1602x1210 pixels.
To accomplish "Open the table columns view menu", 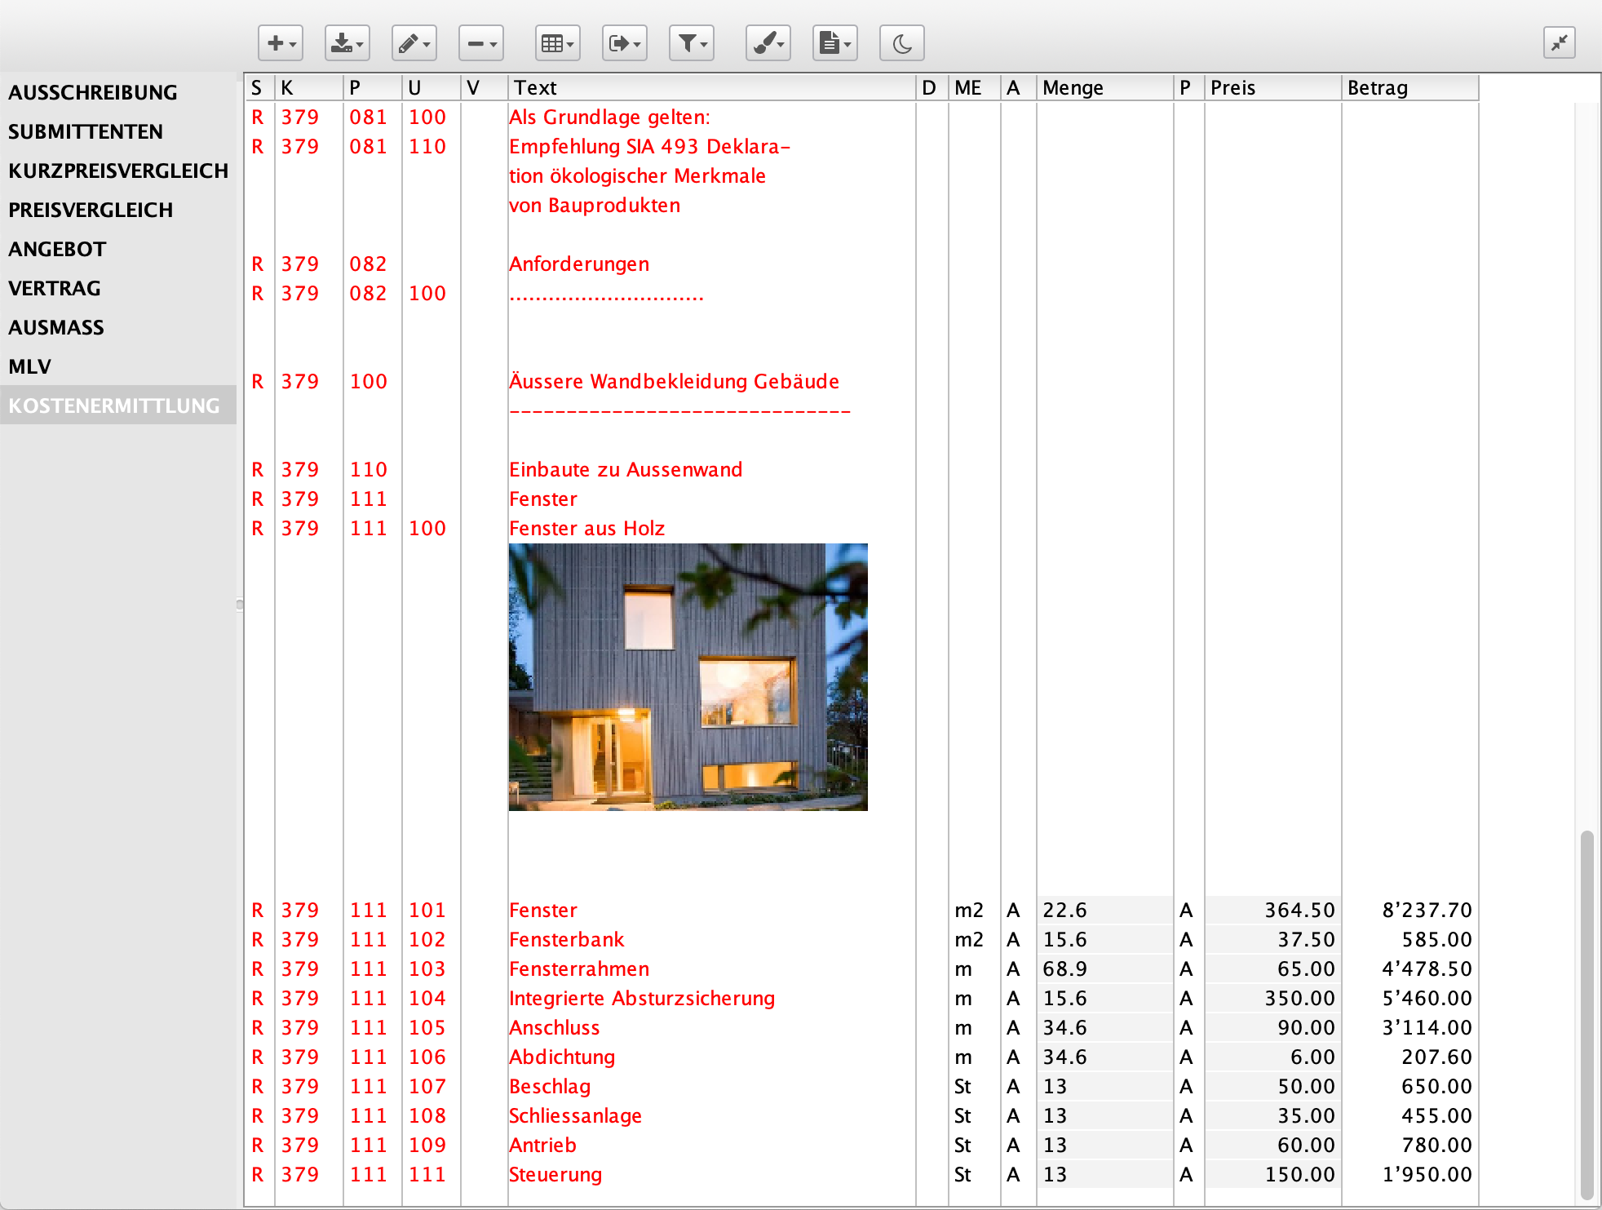I will coord(558,43).
